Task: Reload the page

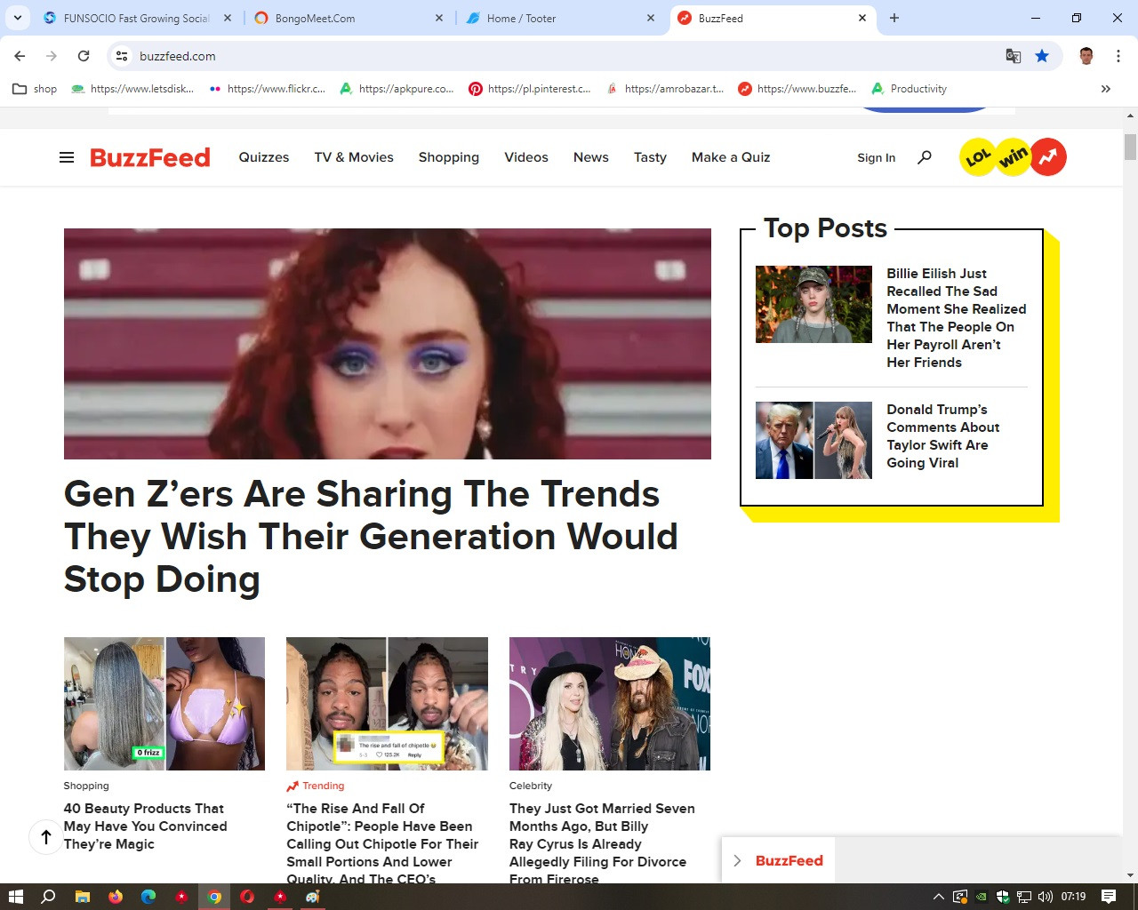Action: point(84,56)
